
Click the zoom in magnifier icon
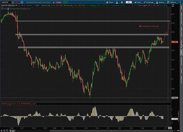pyautogui.click(x=4, y=131)
